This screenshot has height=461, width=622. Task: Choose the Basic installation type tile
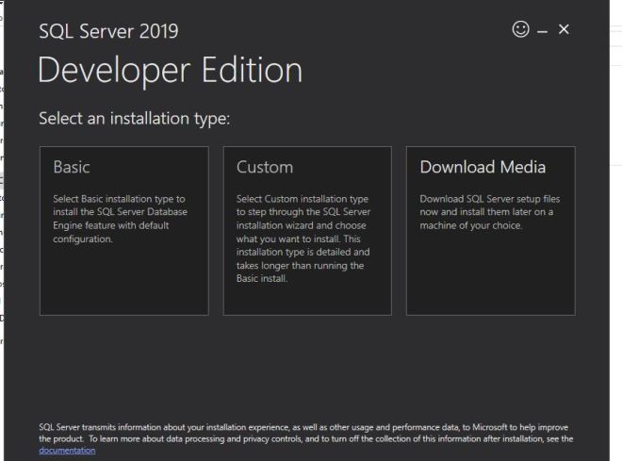point(123,230)
